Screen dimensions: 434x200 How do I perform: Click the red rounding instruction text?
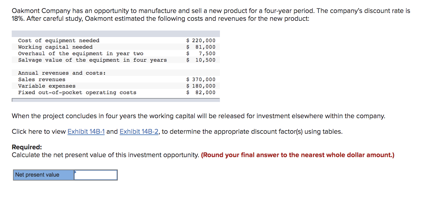coord(298,155)
